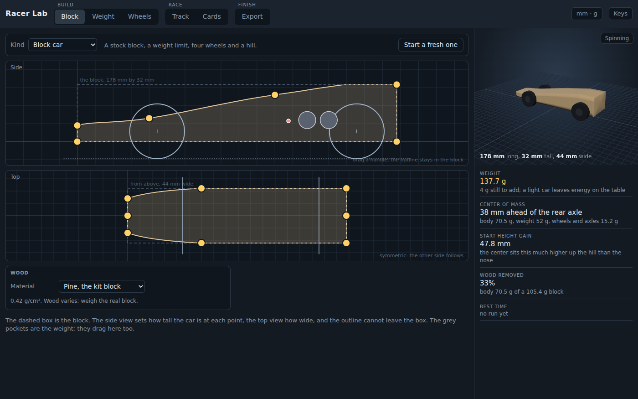The width and height of the screenshot is (638, 399).
Task: Toggle the mm · g units button
Action: click(587, 14)
